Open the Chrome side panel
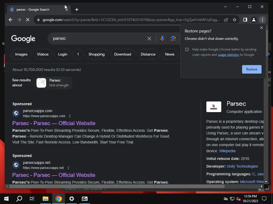The height and width of the screenshot is (204, 273). (x=245, y=20)
